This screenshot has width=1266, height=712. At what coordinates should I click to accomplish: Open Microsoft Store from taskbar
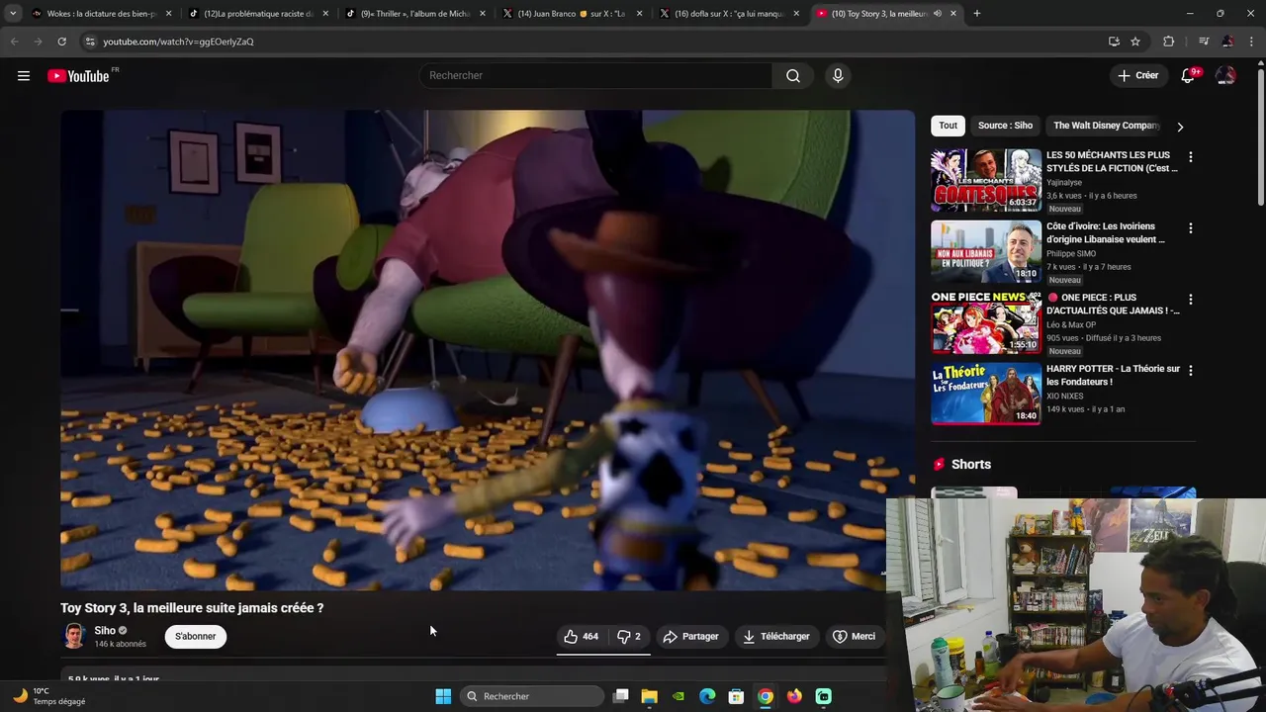coord(736,696)
